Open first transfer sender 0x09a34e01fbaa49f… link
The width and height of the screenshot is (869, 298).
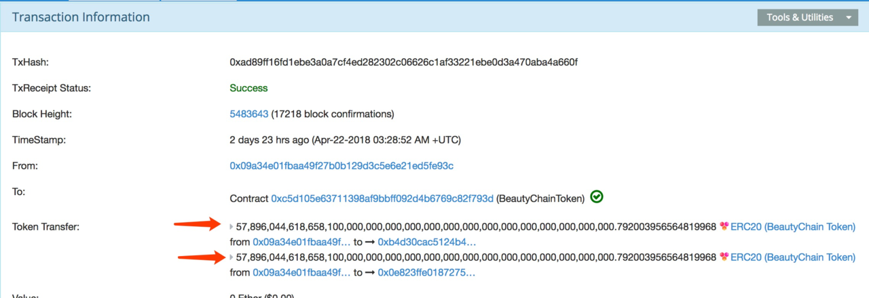302,242
